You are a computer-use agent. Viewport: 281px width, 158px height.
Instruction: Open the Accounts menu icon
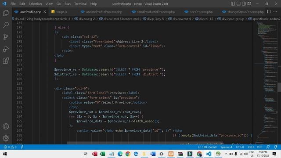pos(6,126)
